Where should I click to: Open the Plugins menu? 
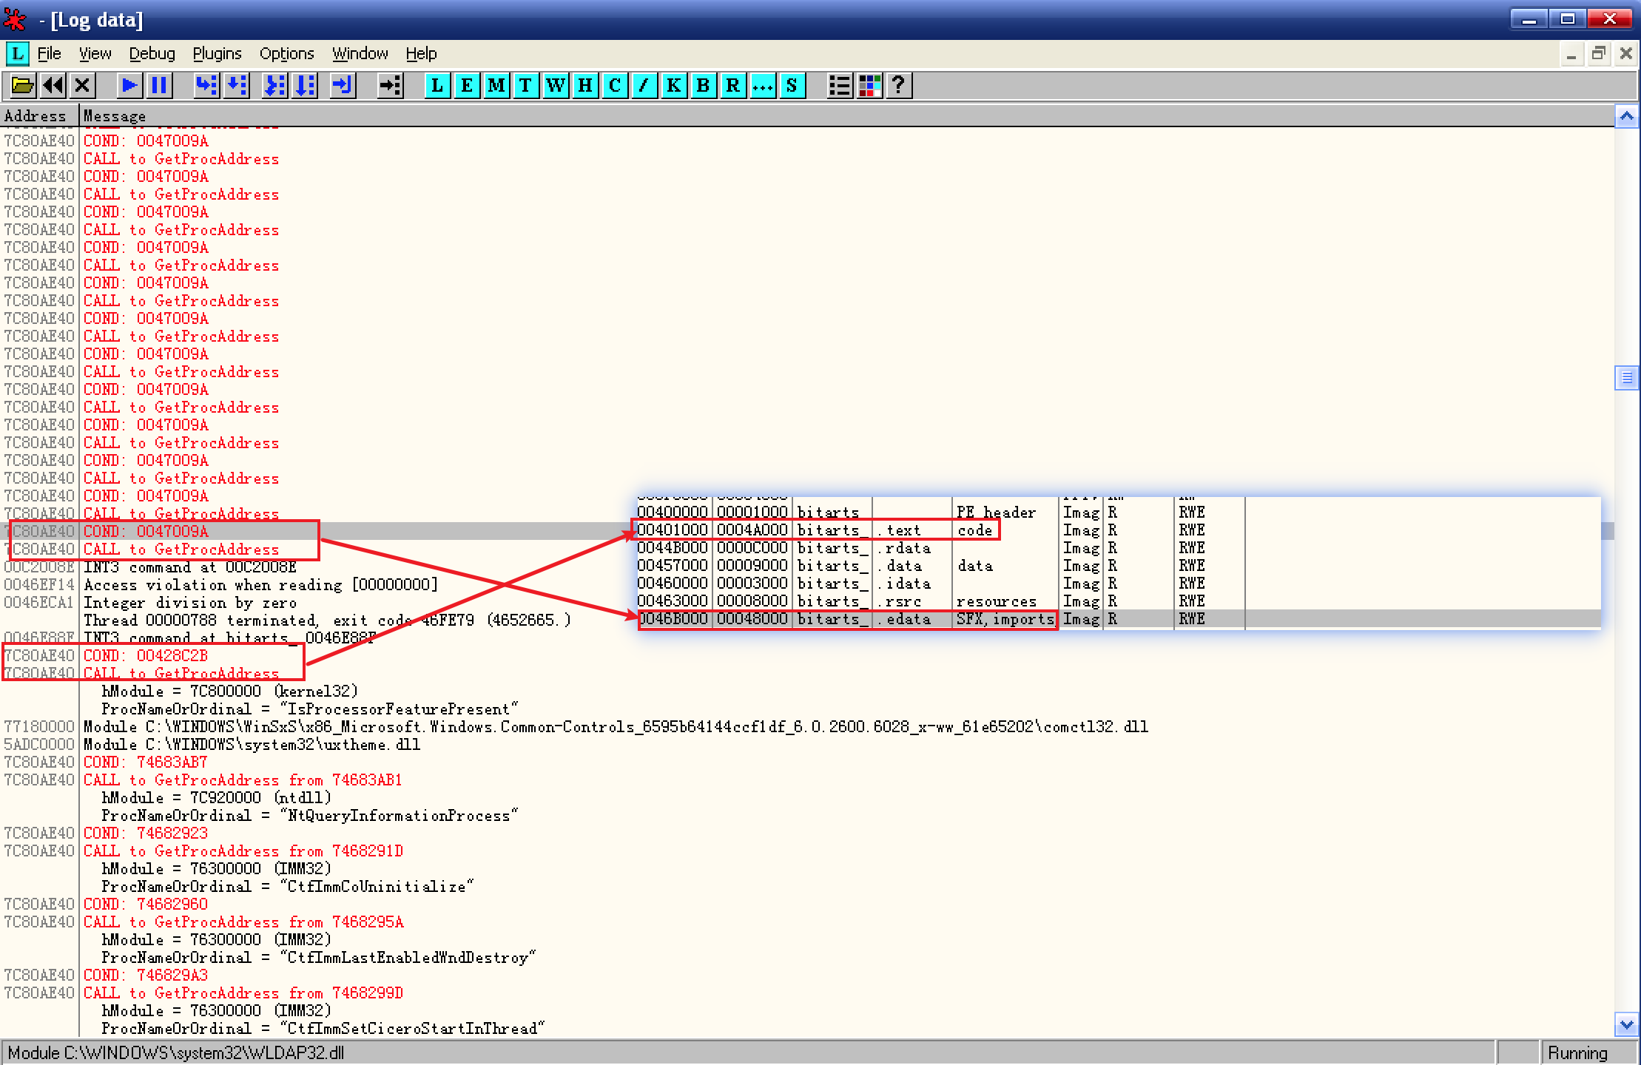coord(217,53)
